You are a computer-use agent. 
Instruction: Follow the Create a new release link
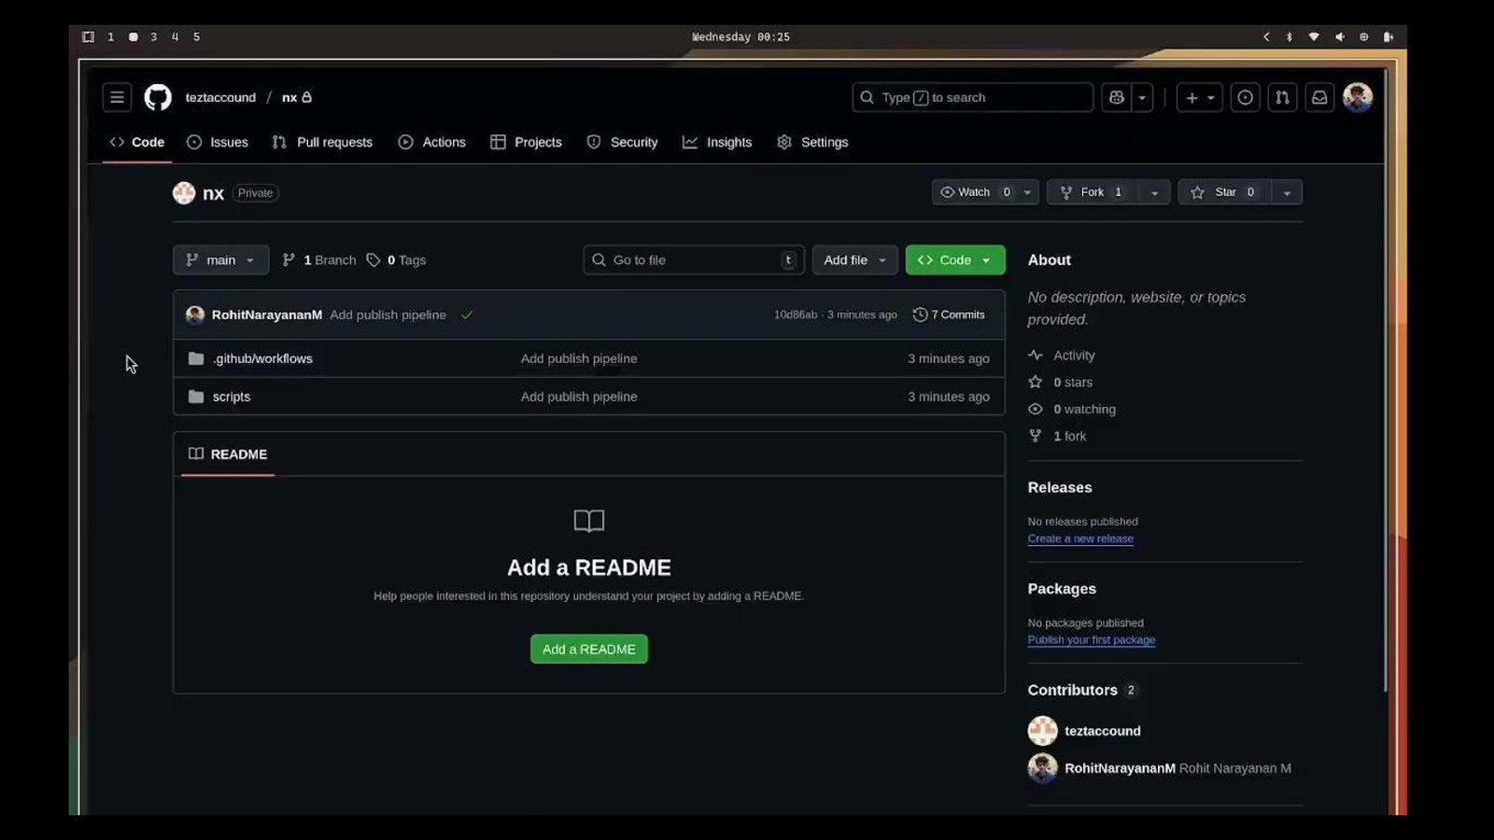tap(1080, 539)
